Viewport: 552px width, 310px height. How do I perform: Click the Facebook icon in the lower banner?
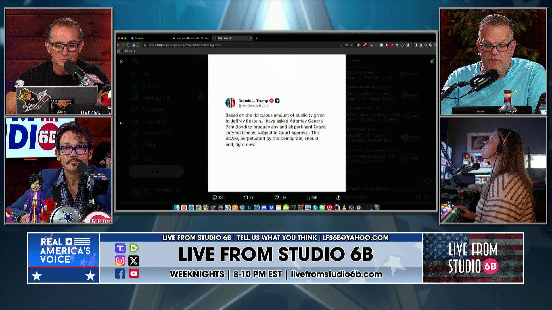point(120,274)
